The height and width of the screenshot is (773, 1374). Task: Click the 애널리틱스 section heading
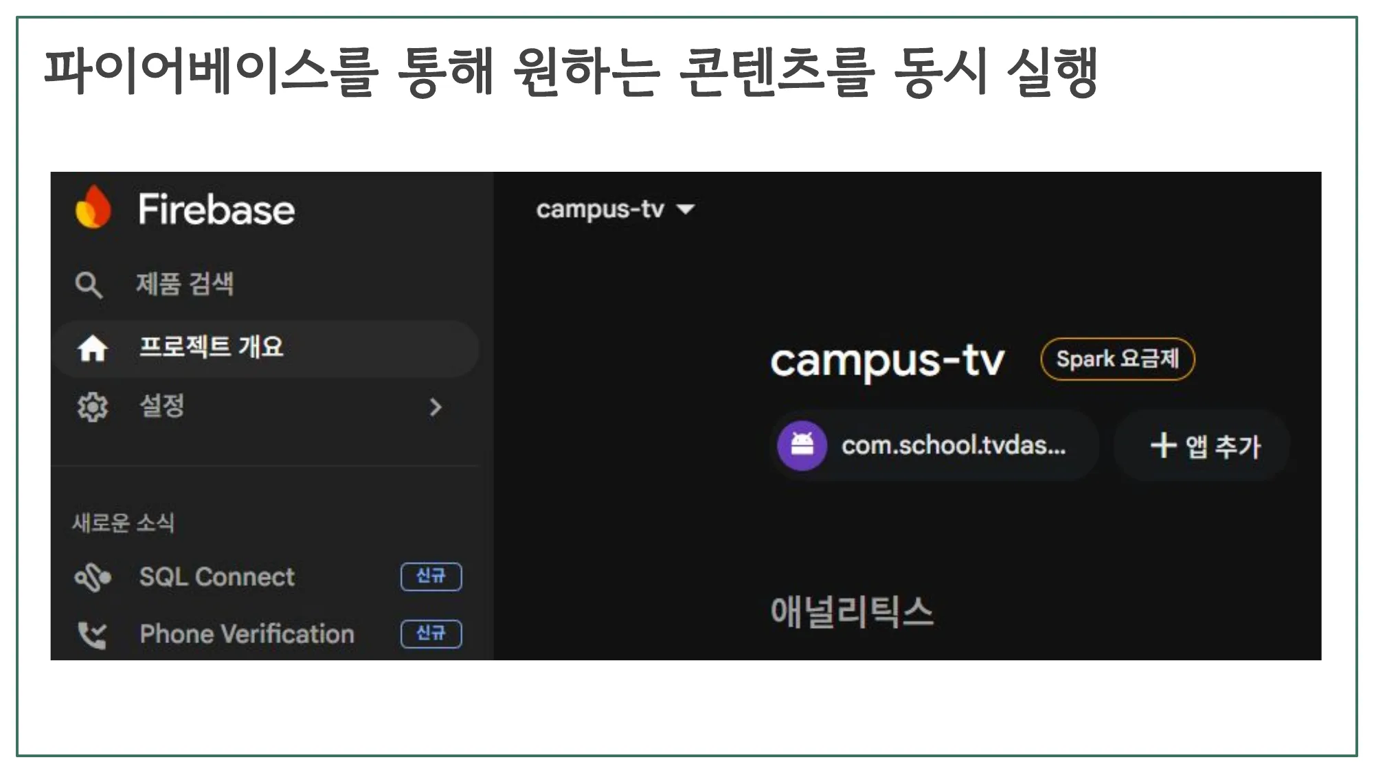coord(852,612)
